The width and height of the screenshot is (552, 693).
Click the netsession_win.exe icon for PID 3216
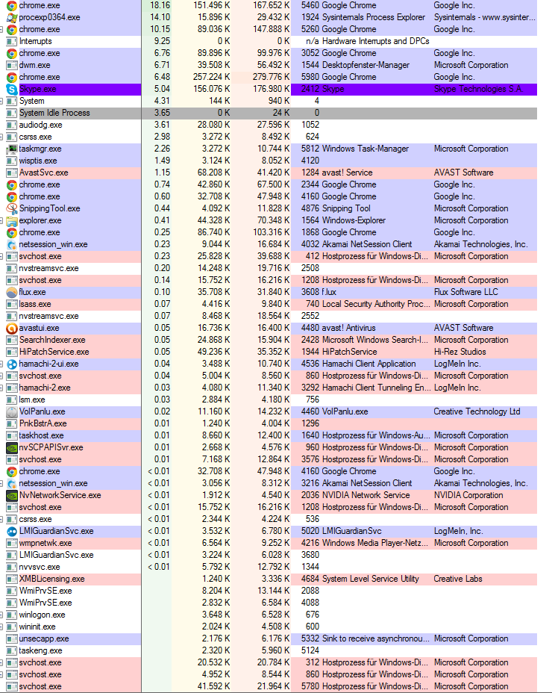[12, 483]
